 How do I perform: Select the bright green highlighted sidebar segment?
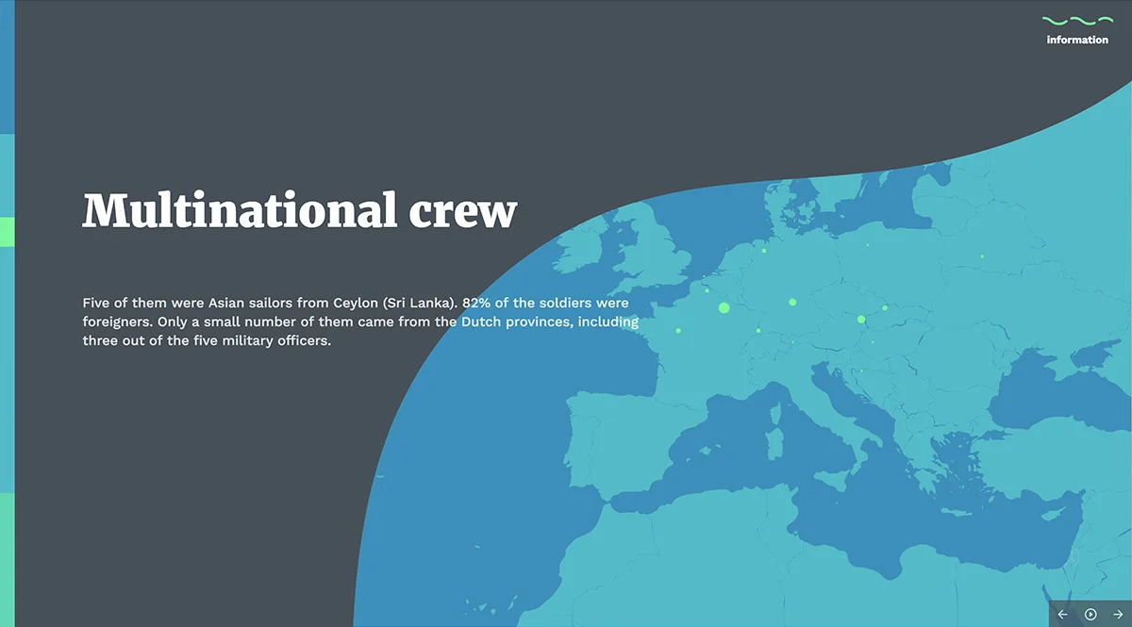tap(8, 232)
